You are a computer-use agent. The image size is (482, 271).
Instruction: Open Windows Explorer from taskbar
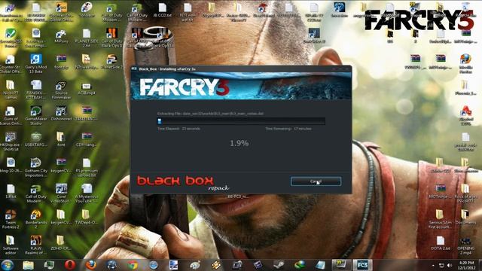28,265
